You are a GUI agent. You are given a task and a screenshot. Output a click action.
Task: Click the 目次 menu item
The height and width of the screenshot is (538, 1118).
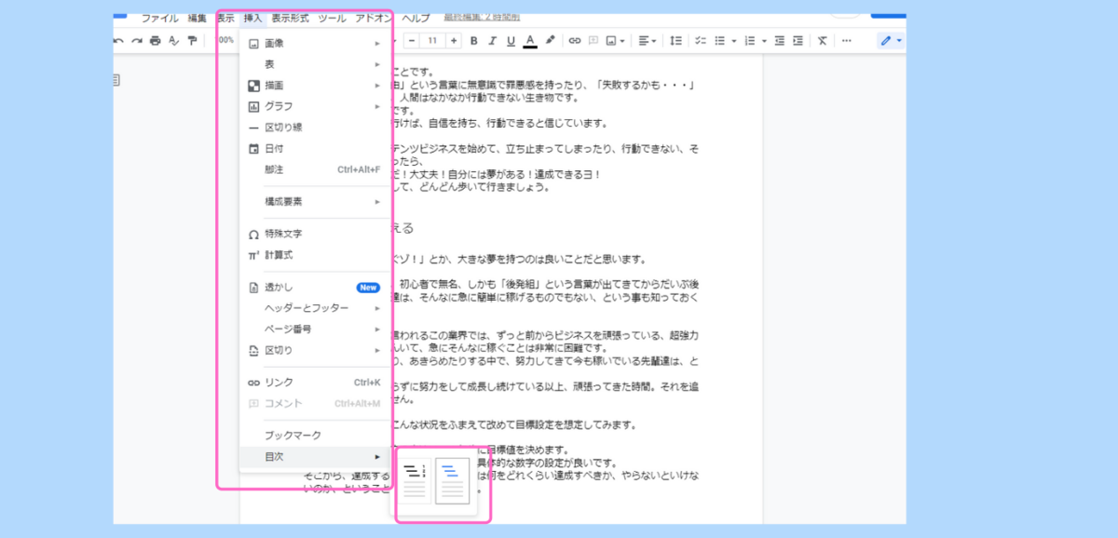(x=315, y=457)
